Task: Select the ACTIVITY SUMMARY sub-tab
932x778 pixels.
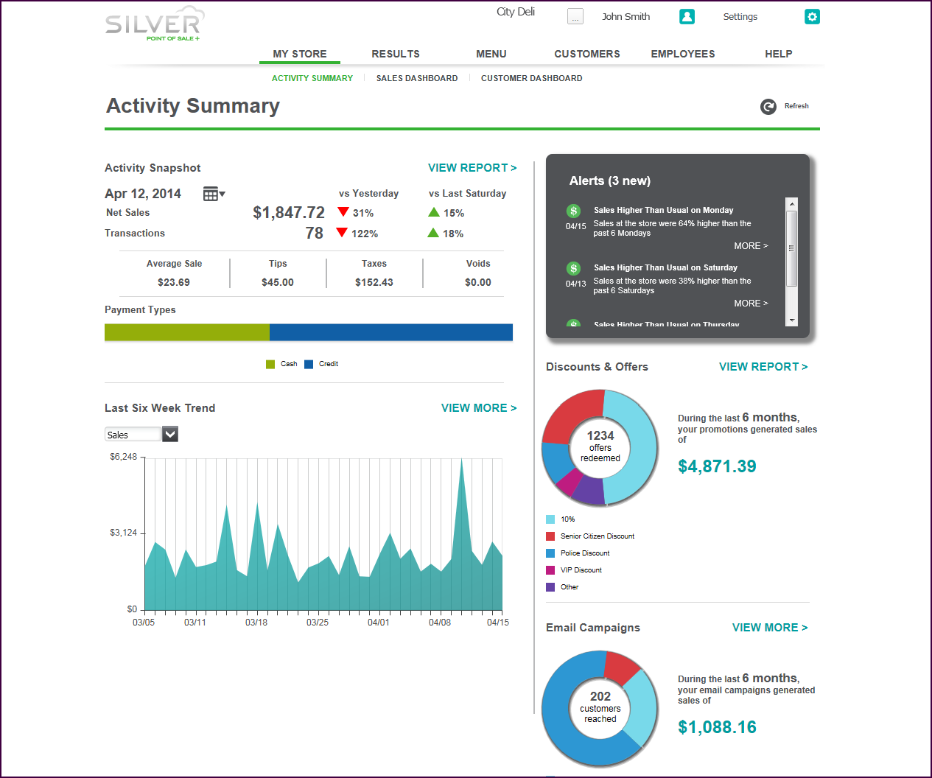Action: pos(312,78)
